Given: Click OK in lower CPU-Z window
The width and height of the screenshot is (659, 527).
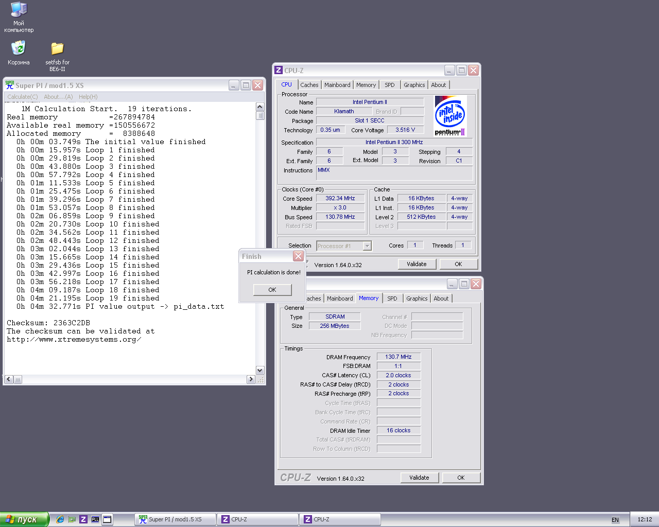Looking at the screenshot, I should pos(461,478).
